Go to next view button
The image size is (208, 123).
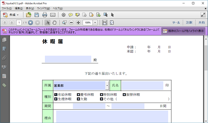pos(38,23)
